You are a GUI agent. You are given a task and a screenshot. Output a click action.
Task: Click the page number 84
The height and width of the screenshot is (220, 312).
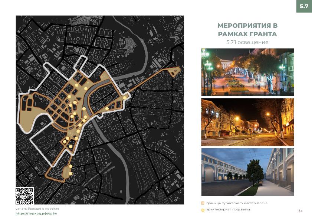click(x=300, y=211)
